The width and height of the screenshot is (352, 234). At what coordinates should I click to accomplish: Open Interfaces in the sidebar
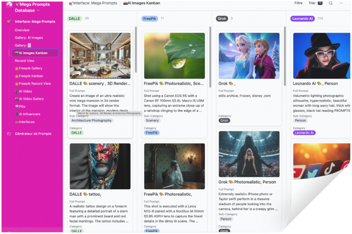[x=25, y=122]
